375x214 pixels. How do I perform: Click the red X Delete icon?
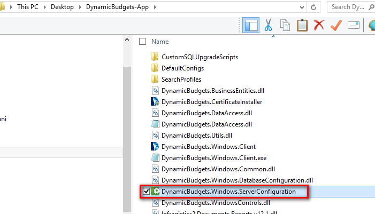[319, 25]
